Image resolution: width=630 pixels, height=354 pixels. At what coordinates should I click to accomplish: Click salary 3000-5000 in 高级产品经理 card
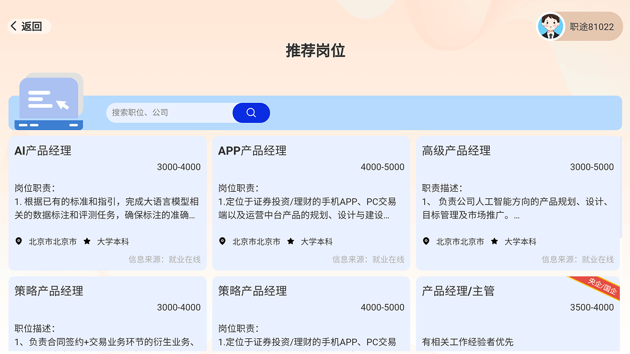coord(592,167)
